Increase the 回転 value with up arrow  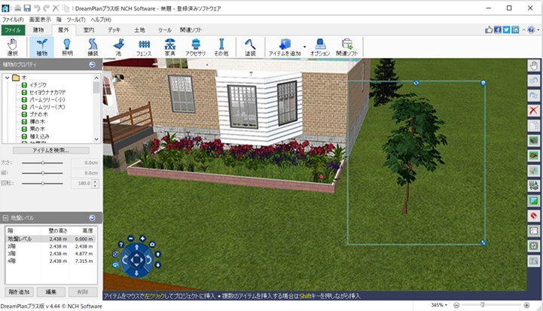point(95,181)
